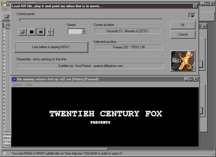Open the Speed dropdown list

(83, 31)
